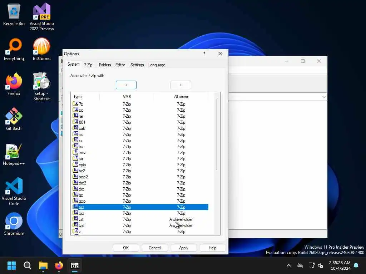This screenshot has height=274, width=366.
Task: Click the VM6 column header
Action: (127, 96)
